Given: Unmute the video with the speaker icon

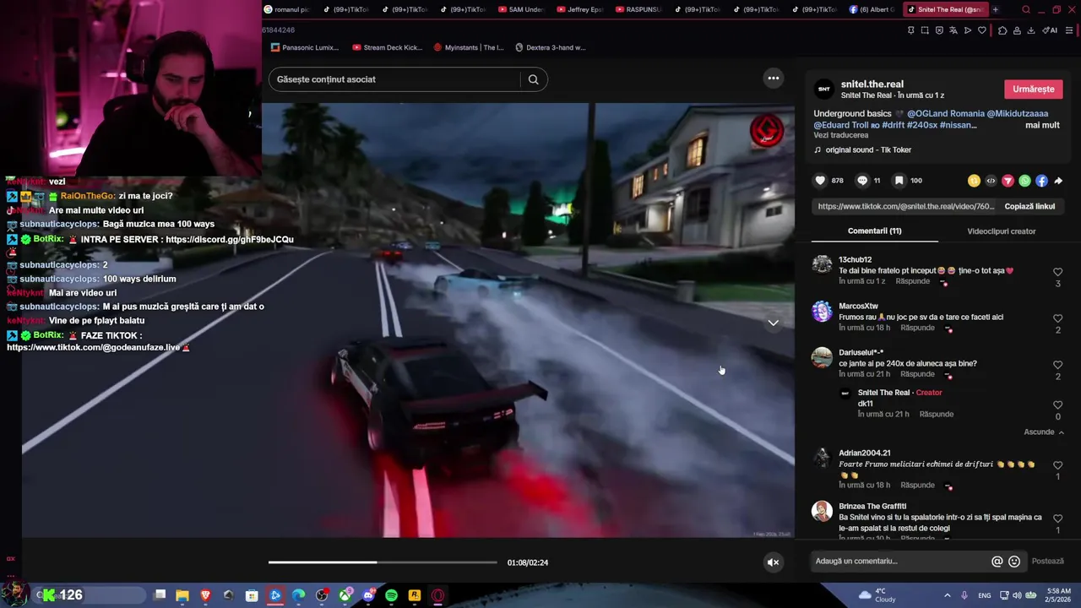Looking at the screenshot, I should click(773, 562).
